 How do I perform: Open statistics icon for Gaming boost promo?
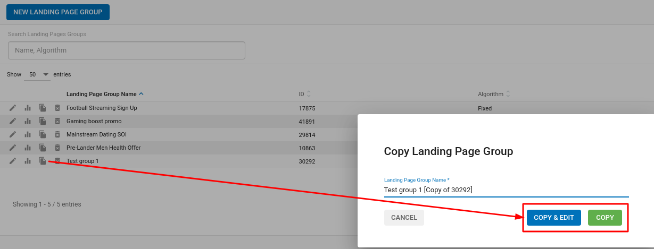pyautogui.click(x=28, y=122)
